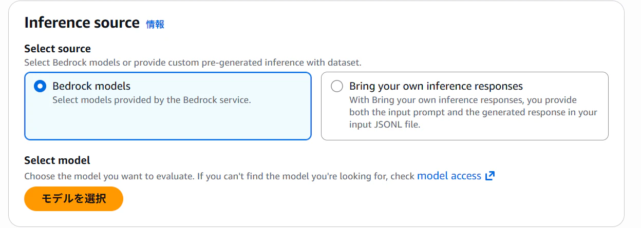Viewport: 641px width, 228px height.
Task: Click the Inference source heading
Action: coord(82,23)
